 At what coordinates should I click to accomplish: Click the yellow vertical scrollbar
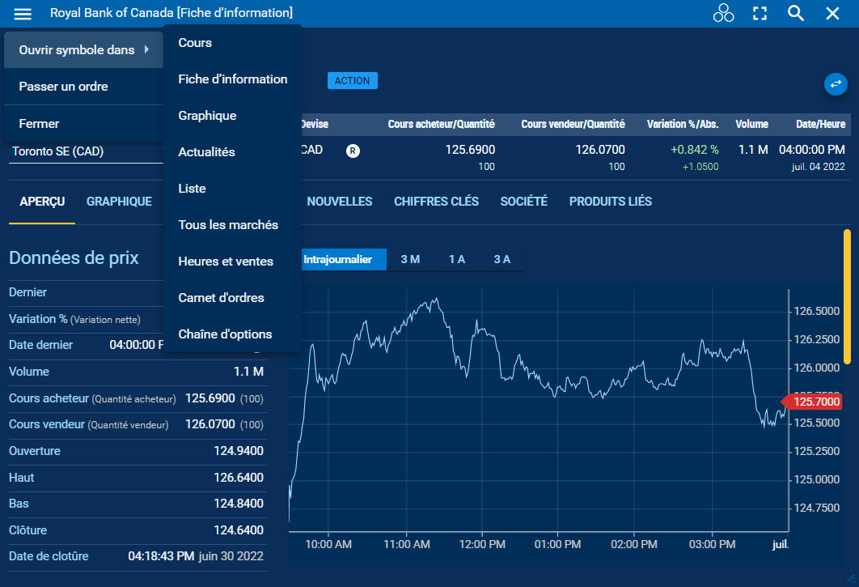(x=847, y=296)
